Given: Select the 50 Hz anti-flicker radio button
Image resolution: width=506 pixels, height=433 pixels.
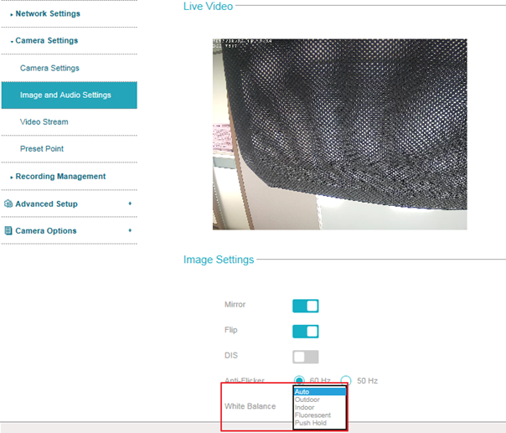Looking at the screenshot, I should (x=346, y=380).
